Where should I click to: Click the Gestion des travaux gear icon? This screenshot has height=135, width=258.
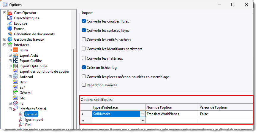[x=10, y=39]
